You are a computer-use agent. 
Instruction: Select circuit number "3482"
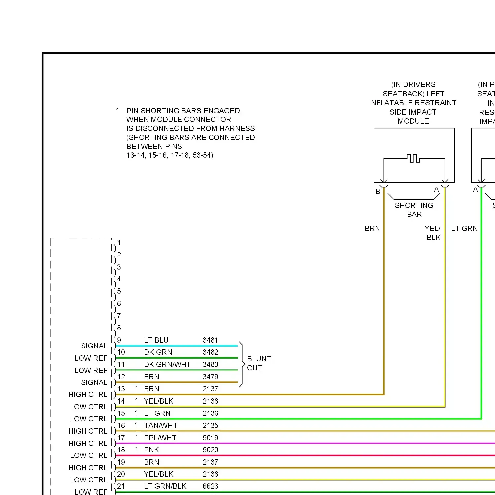[210, 352]
